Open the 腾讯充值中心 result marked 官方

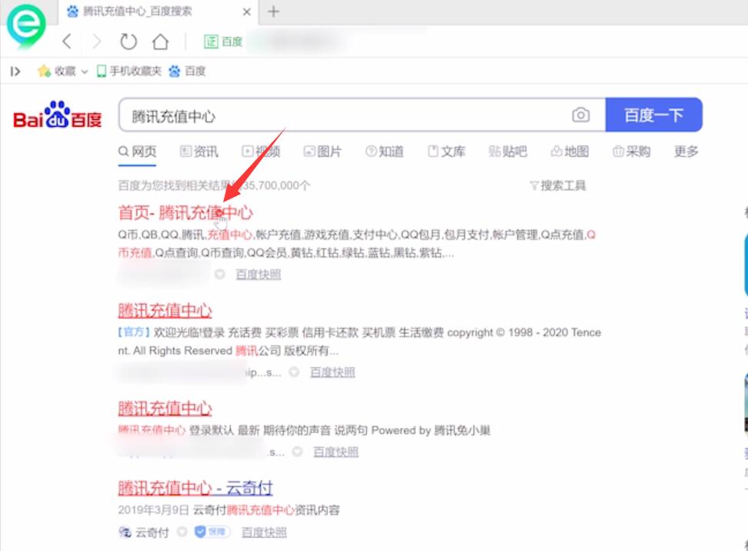(x=165, y=311)
